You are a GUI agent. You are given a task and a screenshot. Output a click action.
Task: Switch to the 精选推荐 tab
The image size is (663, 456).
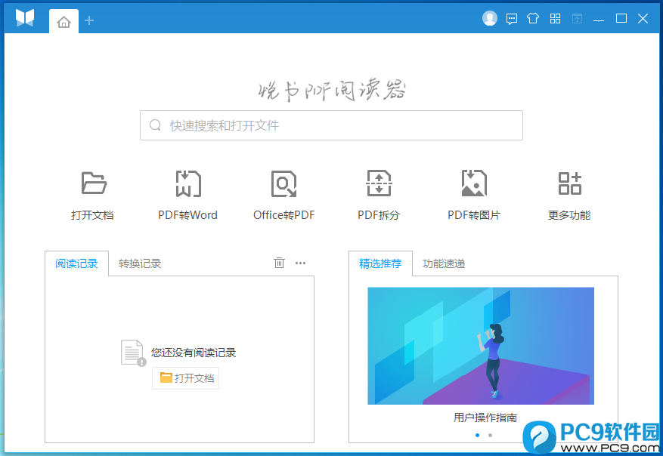tap(380, 263)
